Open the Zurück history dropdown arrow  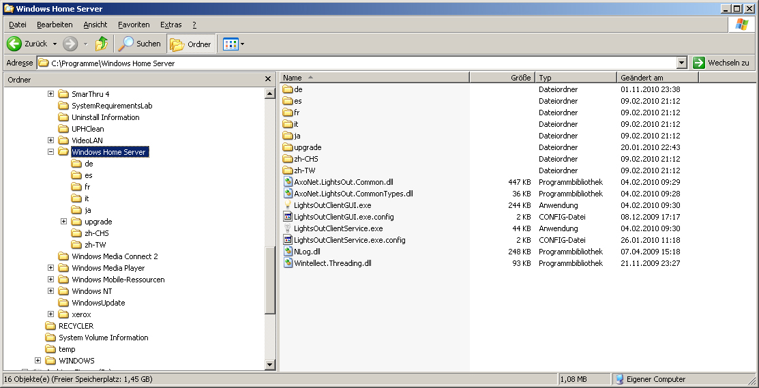[55, 44]
